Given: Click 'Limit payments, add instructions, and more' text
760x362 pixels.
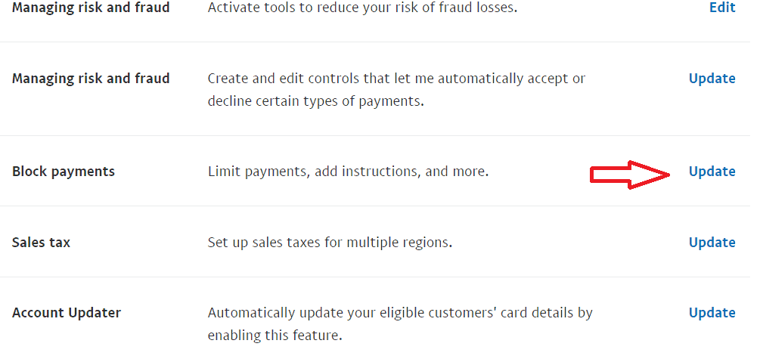Looking at the screenshot, I should 348,172.
